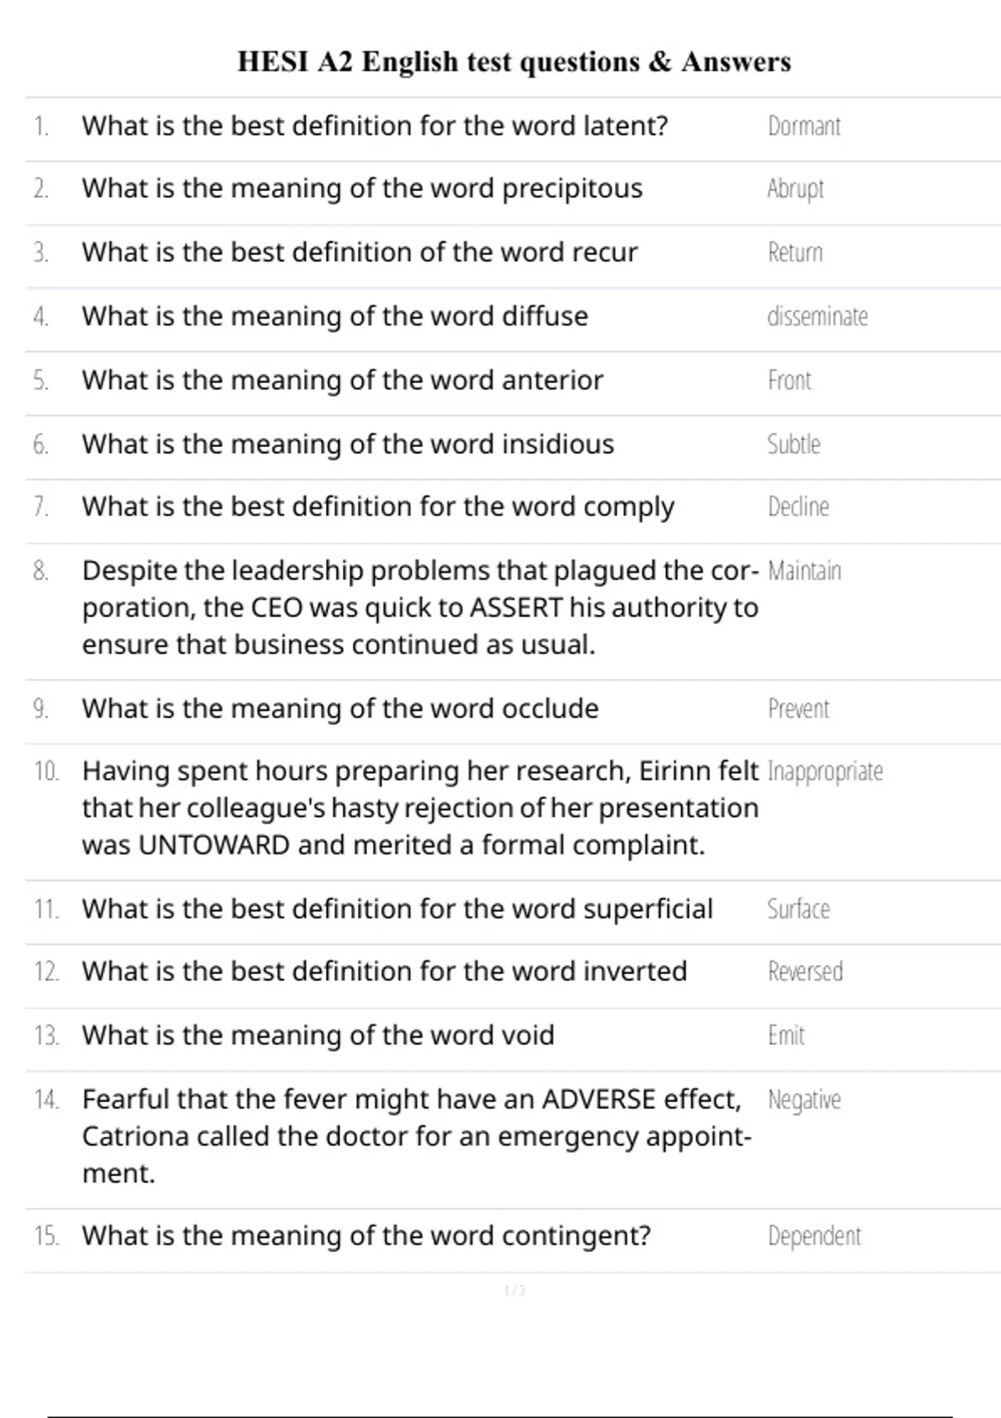This screenshot has height=1418, width=1001.
Task: Select the answer "disseminate"
Action: coord(817,316)
